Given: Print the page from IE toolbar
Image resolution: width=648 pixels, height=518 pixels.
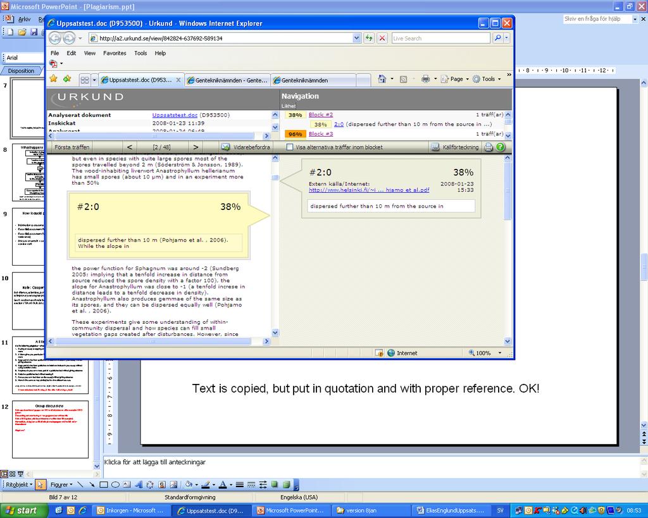Looking at the screenshot, I should pos(425,79).
